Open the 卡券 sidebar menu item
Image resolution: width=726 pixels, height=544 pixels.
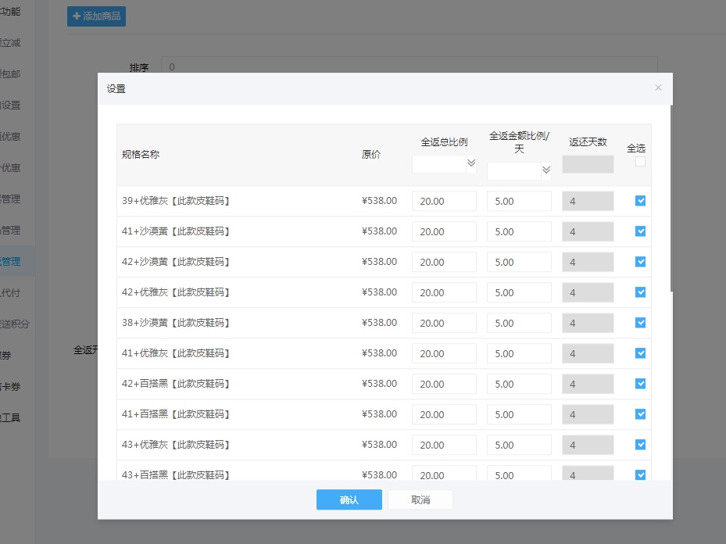pos(10,387)
